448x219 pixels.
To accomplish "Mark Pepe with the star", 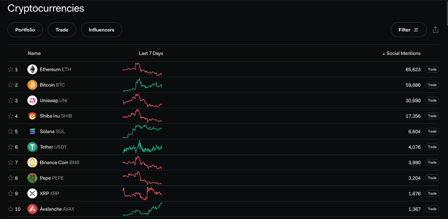I will (11, 178).
